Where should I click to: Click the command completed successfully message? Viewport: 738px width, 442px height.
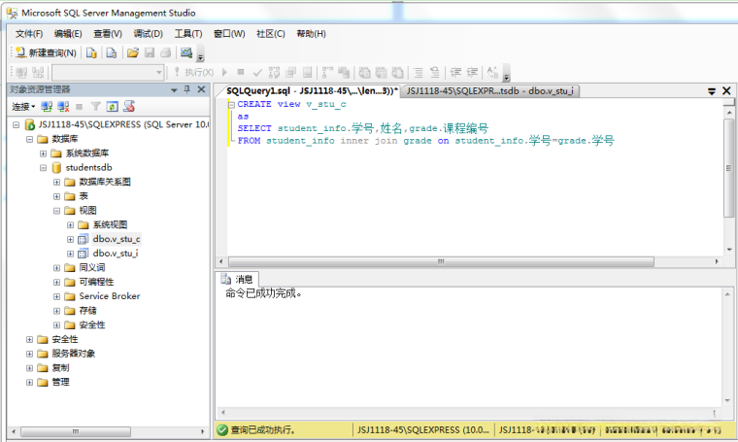click(263, 293)
